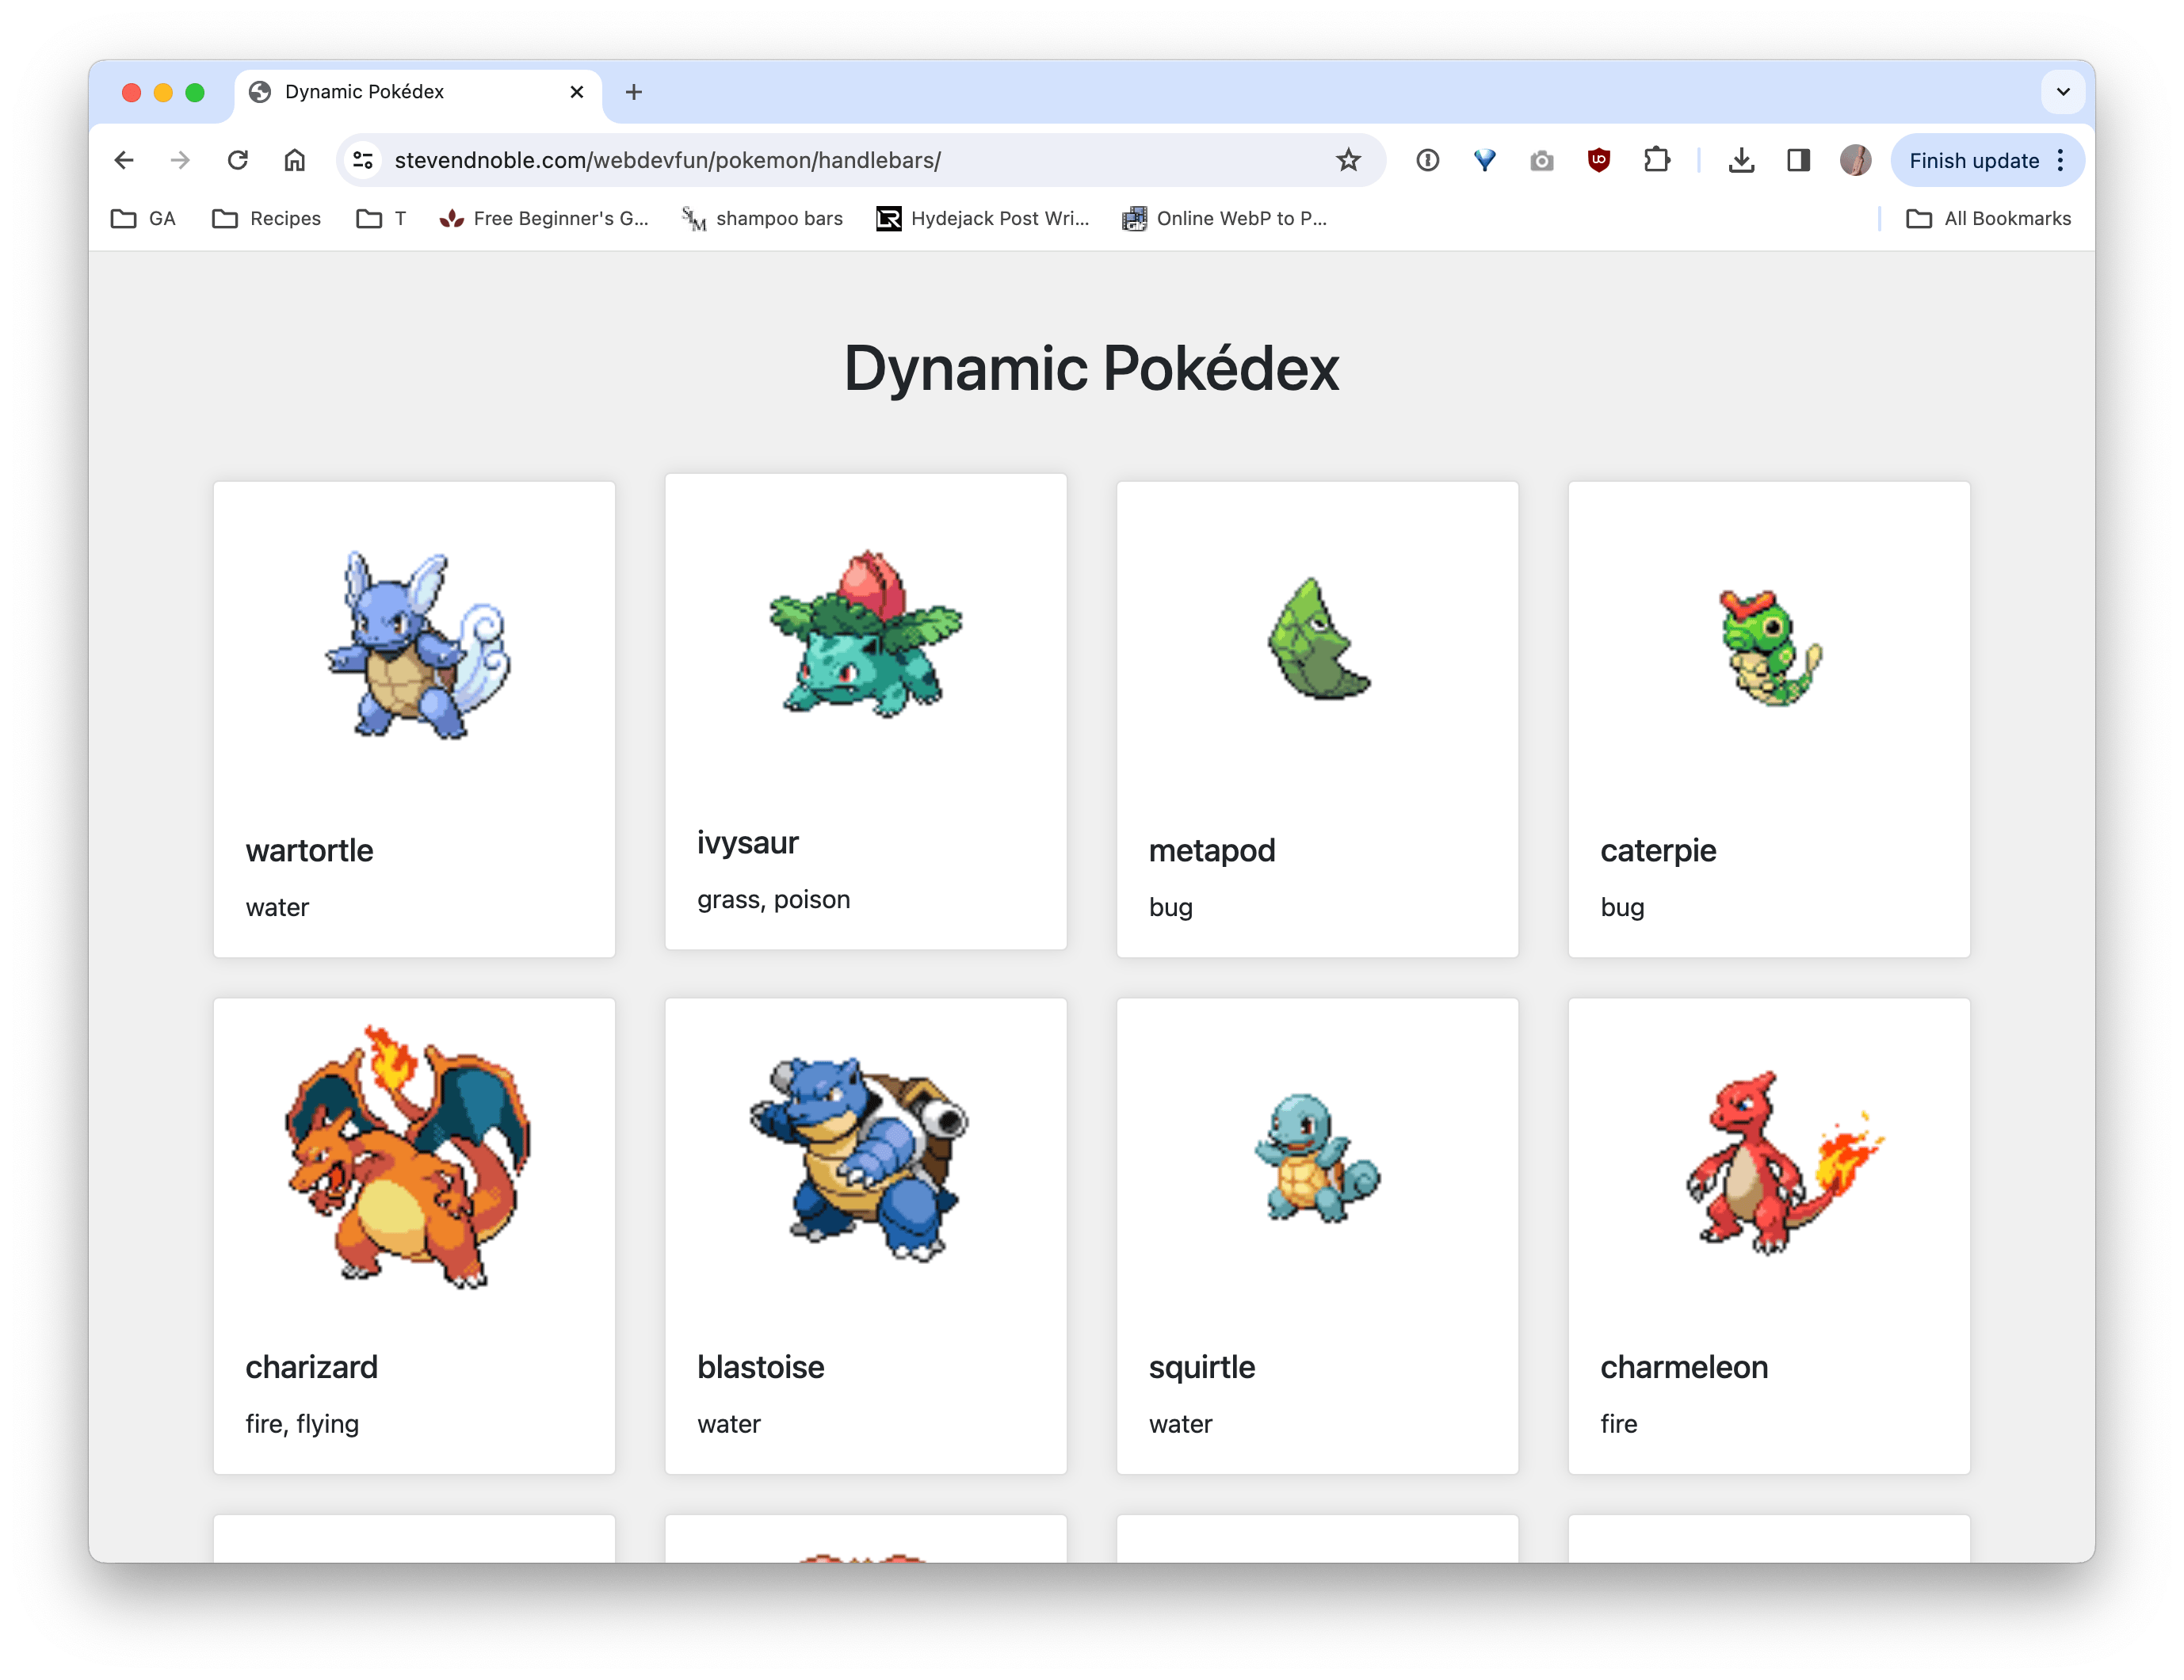This screenshot has height=1680, width=2184.
Task: Click the 'grass, poison' type text
Action: click(x=773, y=900)
